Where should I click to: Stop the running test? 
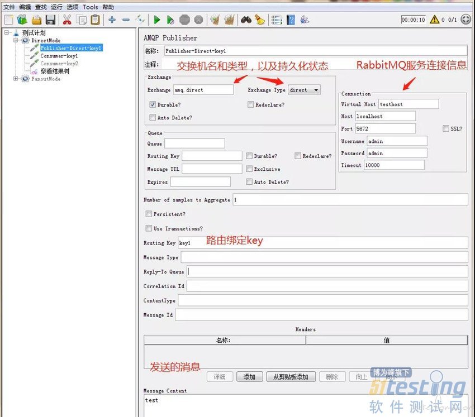click(184, 20)
